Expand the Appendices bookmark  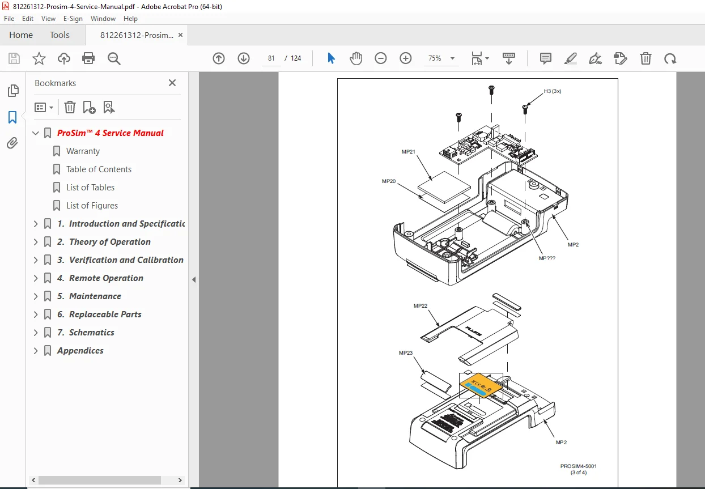[x=36, y=351]
